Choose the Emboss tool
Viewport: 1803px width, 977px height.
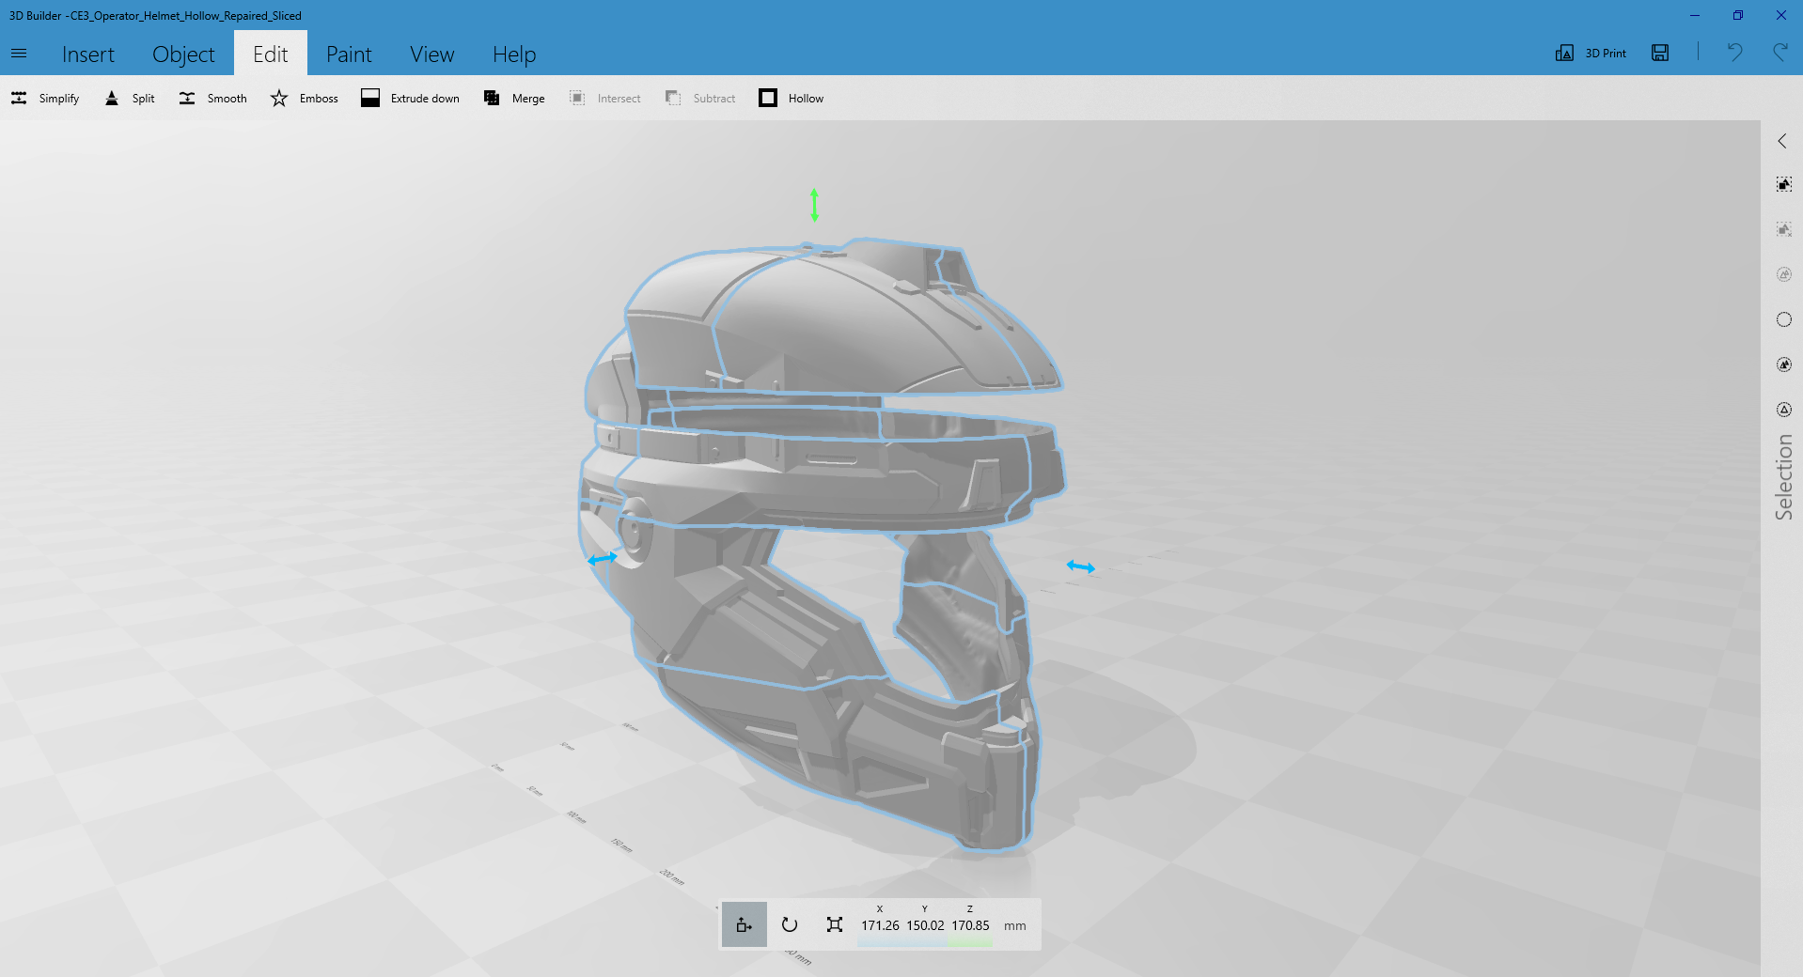[304, 98]
